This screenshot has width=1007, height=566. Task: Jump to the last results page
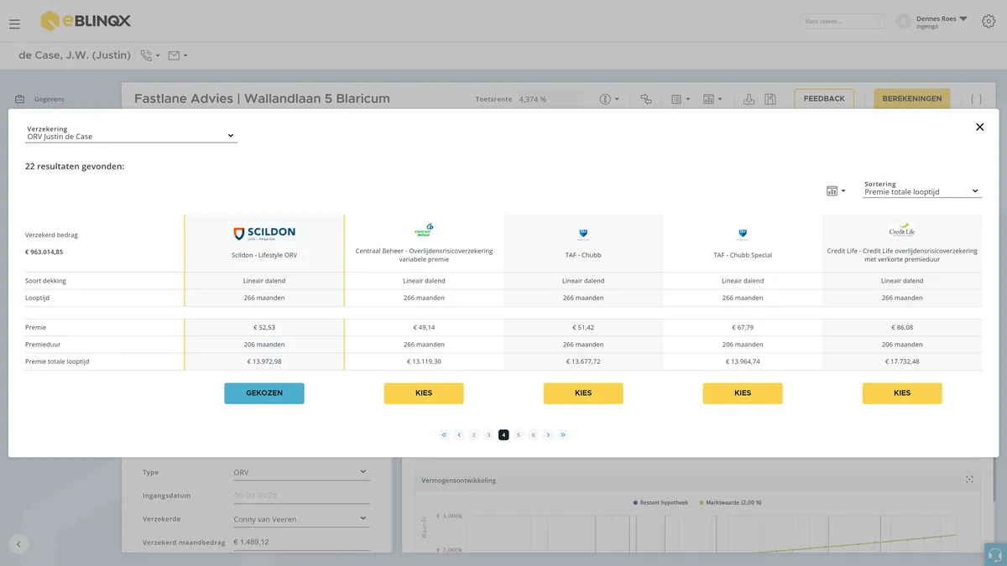(x=563, y=434)
